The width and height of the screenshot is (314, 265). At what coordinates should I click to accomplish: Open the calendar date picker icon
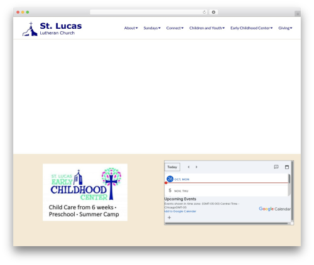287,167
